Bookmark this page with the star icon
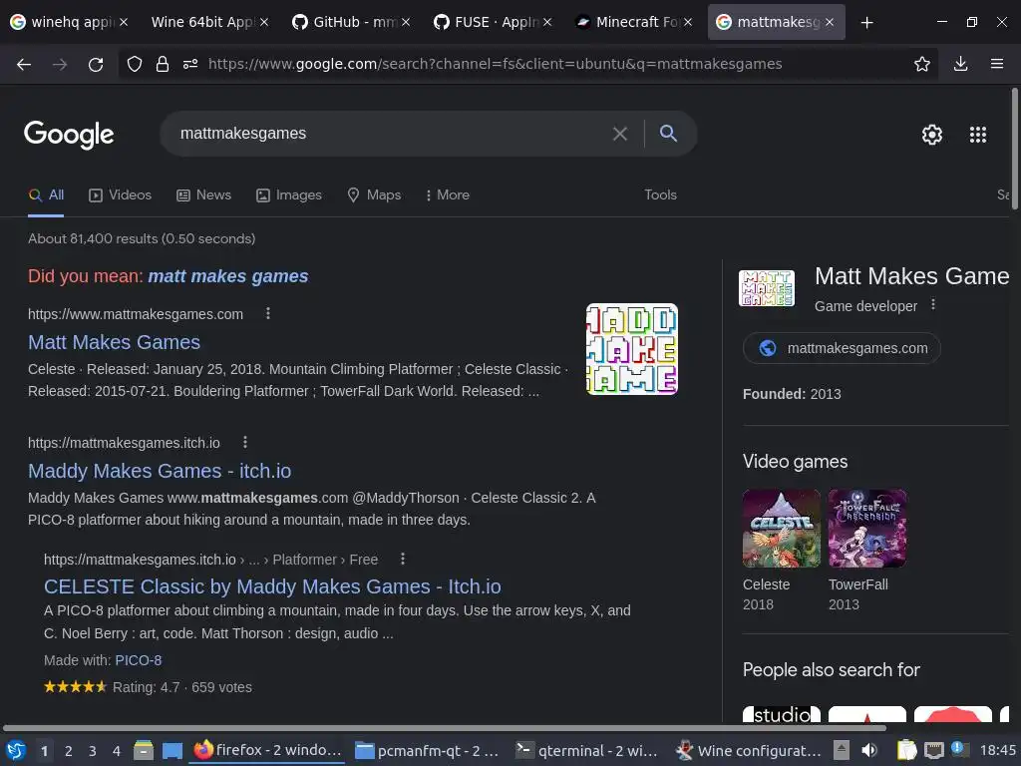The image size is (1021, 766). pyautogui.click(x=922, y=64)
